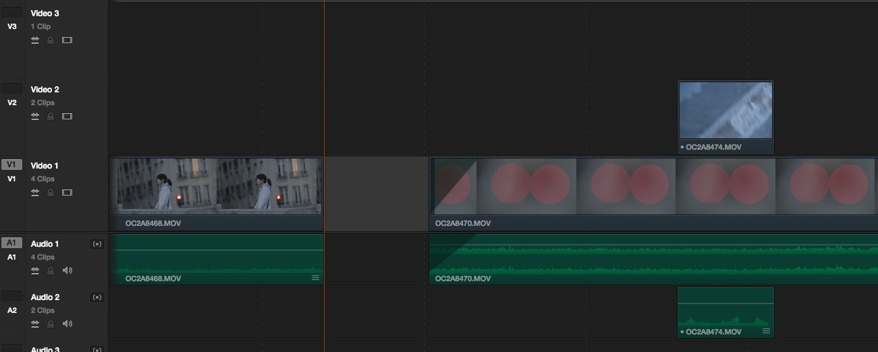
Task: Lock the Audio 2 track
Action: 51,324
